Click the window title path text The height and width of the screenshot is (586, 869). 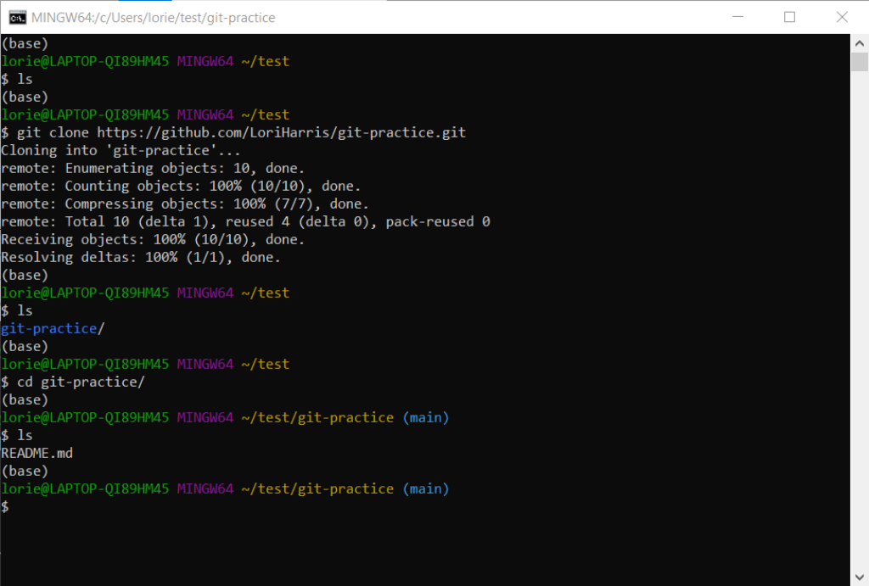pos(154,17)
